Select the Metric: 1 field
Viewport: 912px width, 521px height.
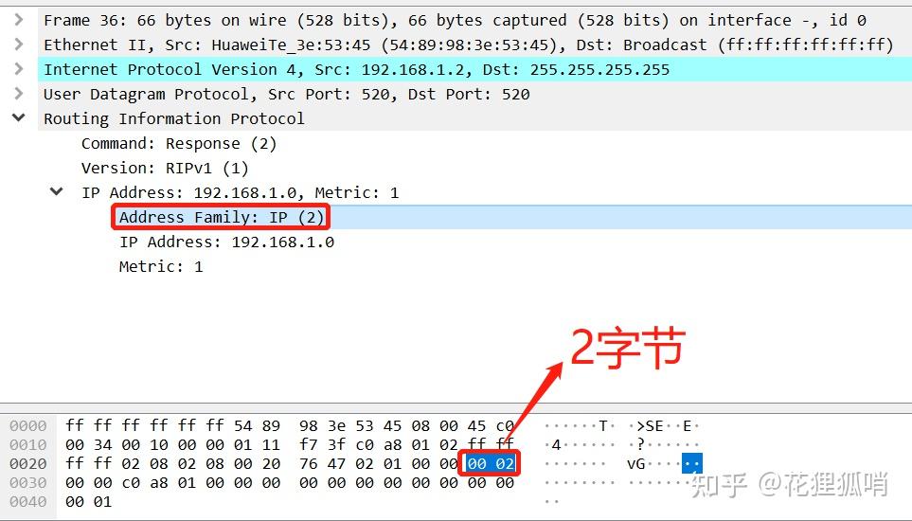click(161, 266)
